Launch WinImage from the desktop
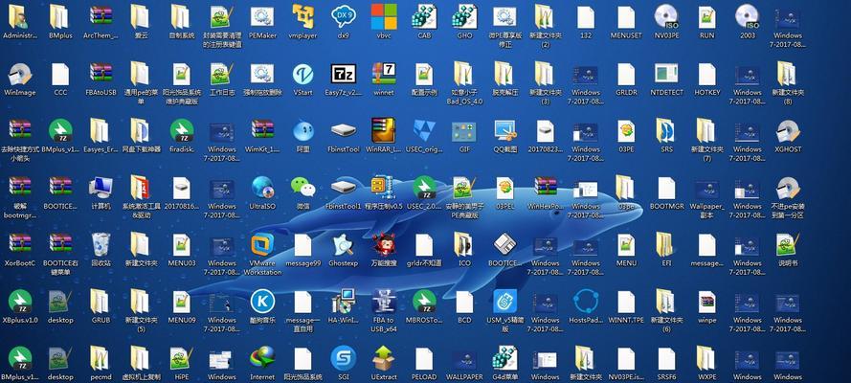Screen dimensions: 851x383 point(20,75)
